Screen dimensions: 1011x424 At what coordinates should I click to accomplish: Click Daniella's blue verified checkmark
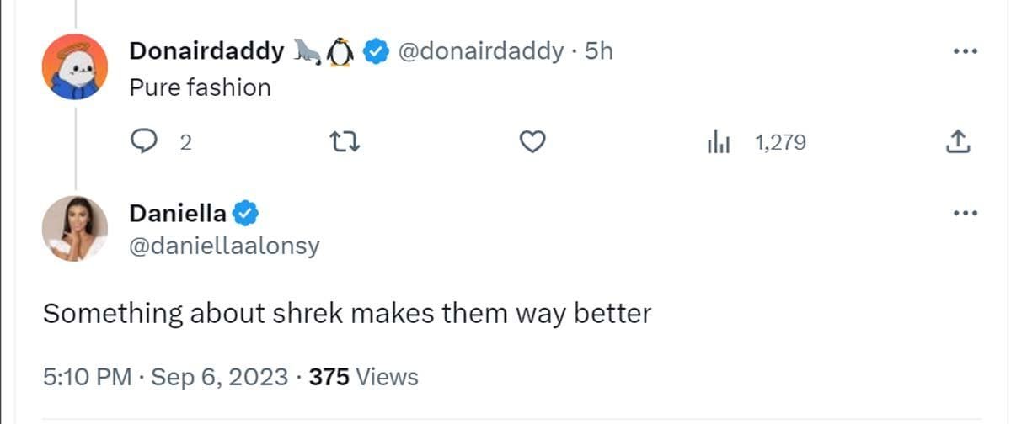(x=245, y=214)
